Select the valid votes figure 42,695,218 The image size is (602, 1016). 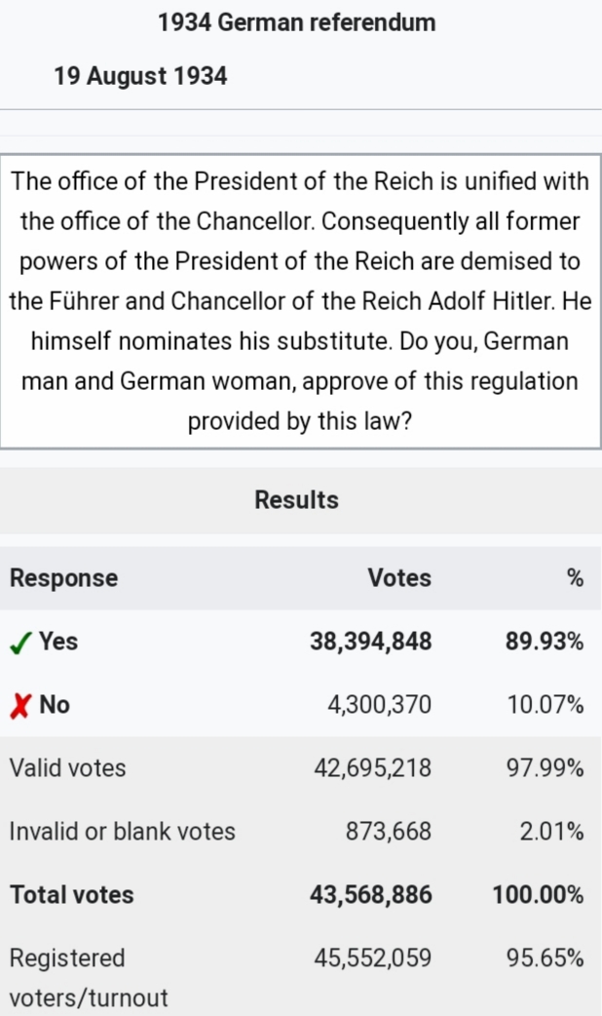(372, 768)
